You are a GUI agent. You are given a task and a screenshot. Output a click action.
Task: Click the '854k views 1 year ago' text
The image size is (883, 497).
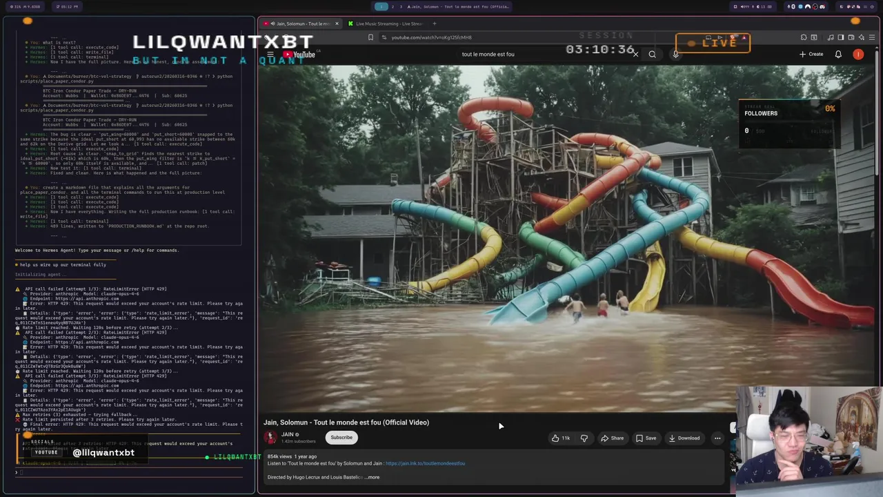292,456
